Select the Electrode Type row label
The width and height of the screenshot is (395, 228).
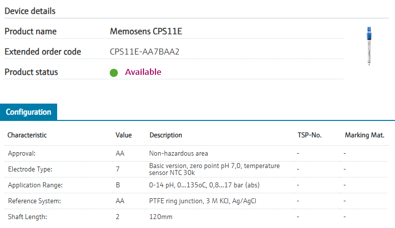[30, 170]
